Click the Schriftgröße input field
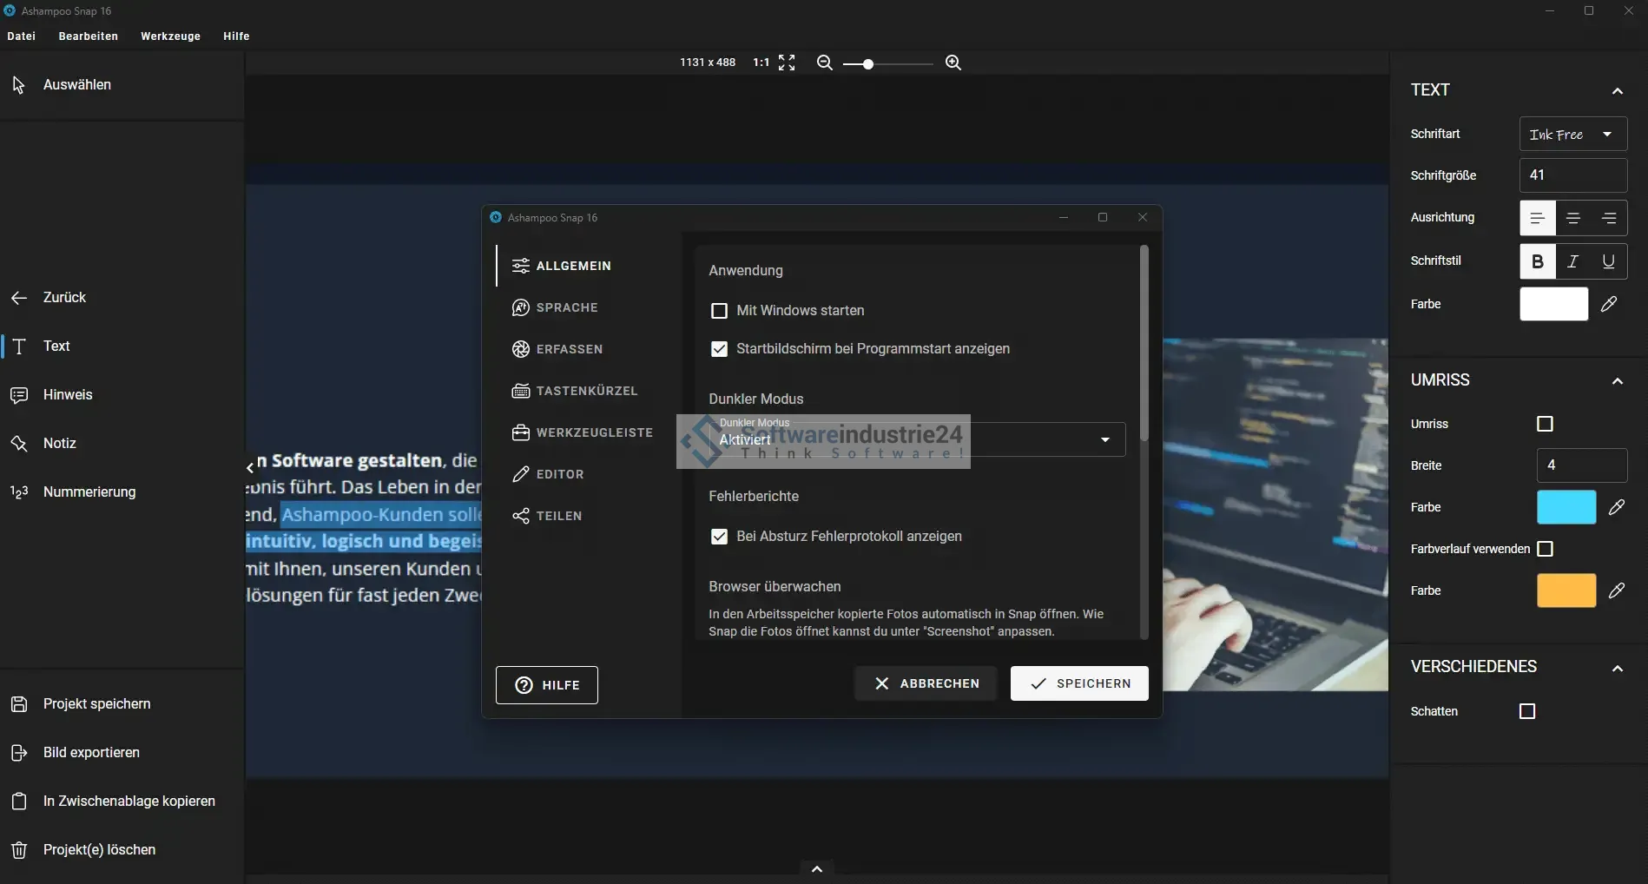The image size is (1648, 884). coord(1572,175)
